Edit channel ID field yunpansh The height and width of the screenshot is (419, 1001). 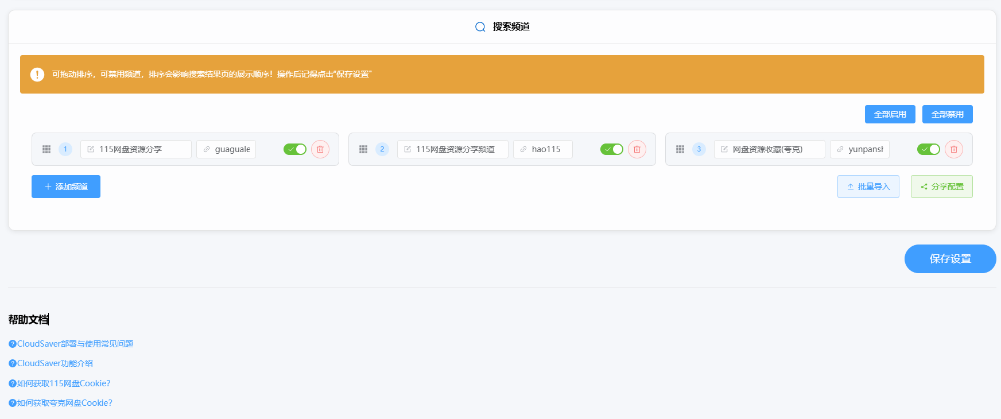point(860,149)
